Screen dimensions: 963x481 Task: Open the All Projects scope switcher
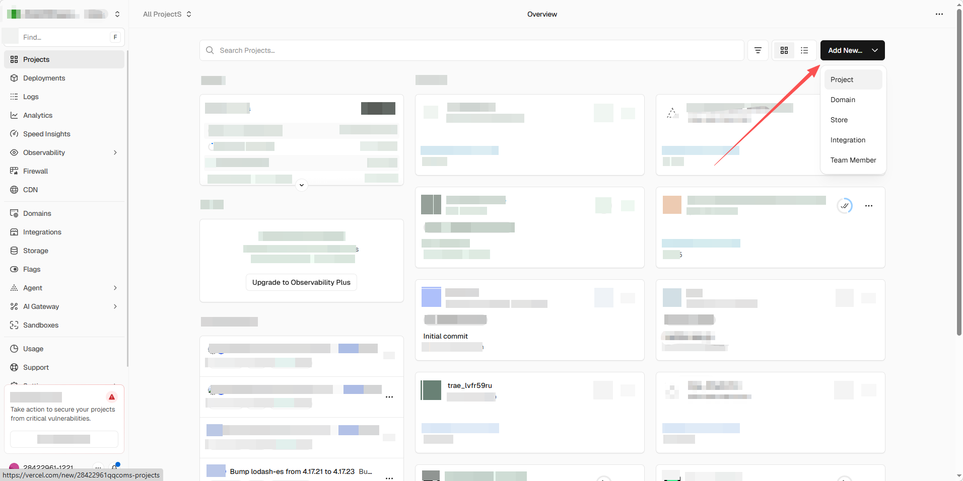click(x=167, y=14)
